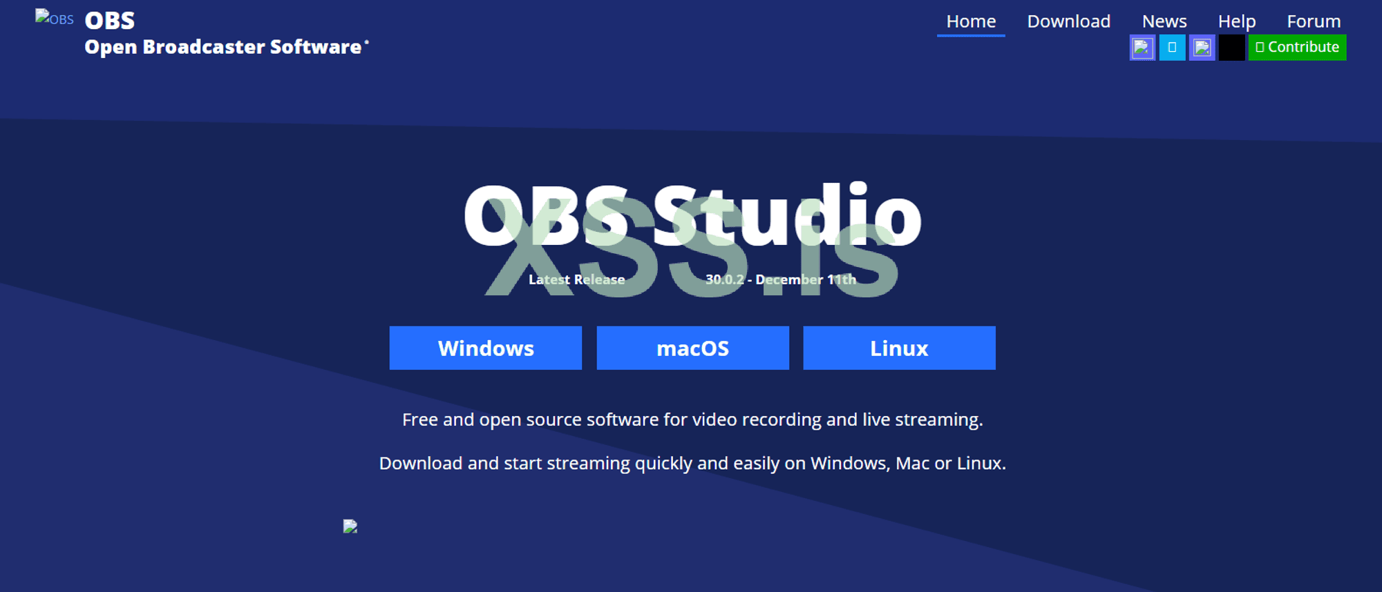This screenshot has height=592, width=1382.
Task: Click the "Latest Release" label
Action: point(577,279)
